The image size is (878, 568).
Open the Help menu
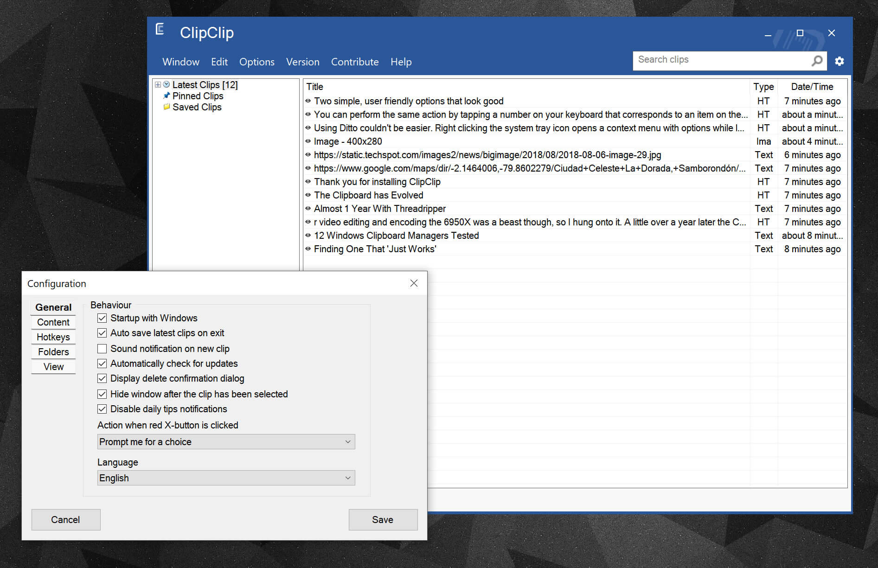(x=401, y=62)
